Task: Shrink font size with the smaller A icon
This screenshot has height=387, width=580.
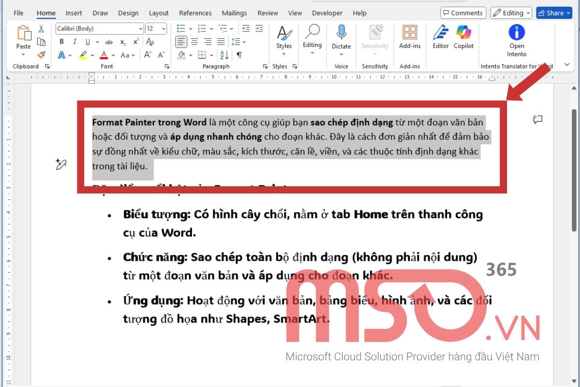Action: point(160,55)
